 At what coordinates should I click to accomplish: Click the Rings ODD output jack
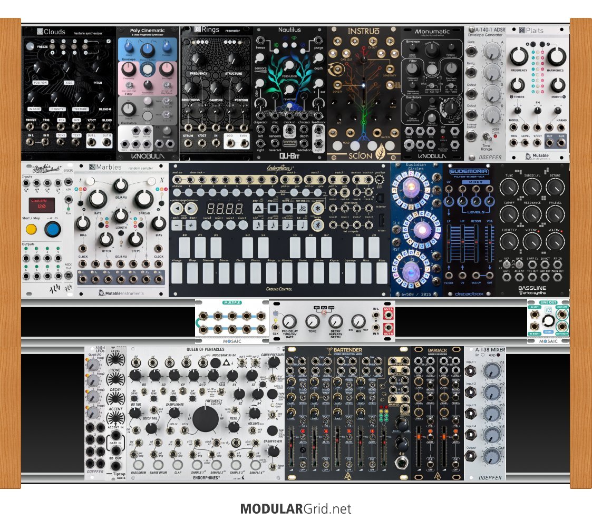(230, 143)
